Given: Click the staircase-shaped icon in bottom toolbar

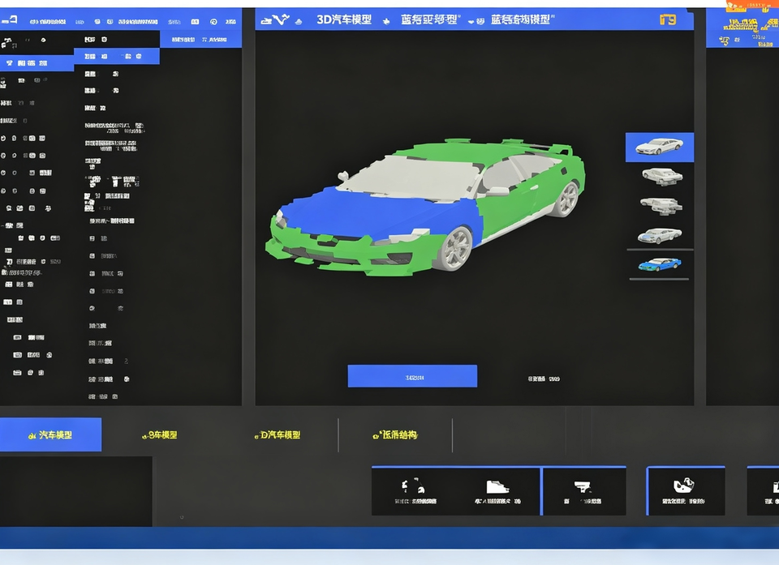Looking at the screenshot, I should click(497, 486).
